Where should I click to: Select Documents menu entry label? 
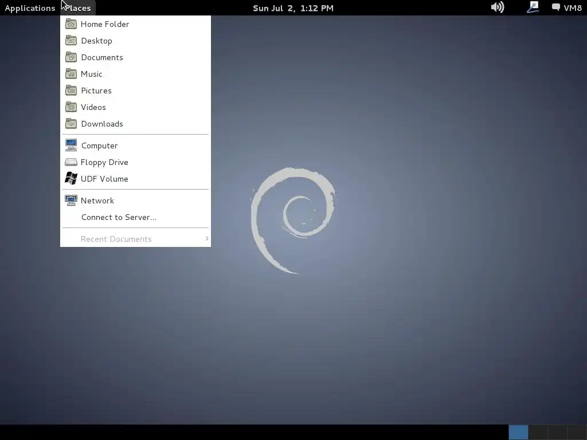coord(102,57)
